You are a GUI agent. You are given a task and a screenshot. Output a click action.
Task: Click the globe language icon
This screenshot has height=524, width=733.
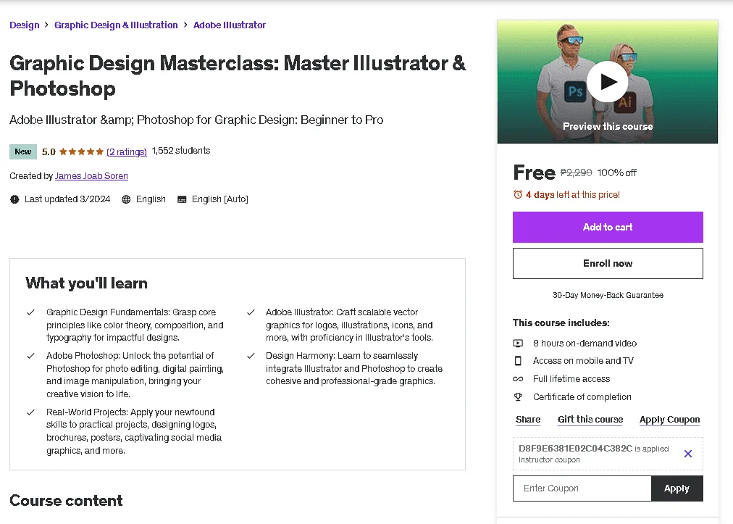coord(126,199)
